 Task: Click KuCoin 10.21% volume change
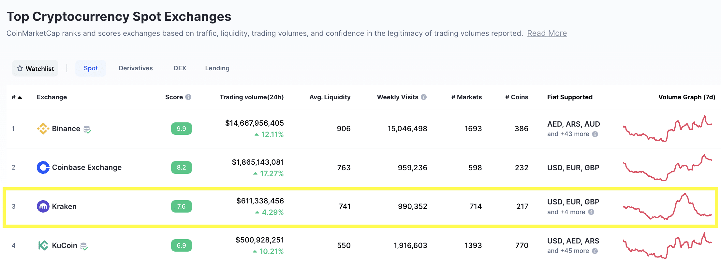pyautogui.click(x=268, y=251)
